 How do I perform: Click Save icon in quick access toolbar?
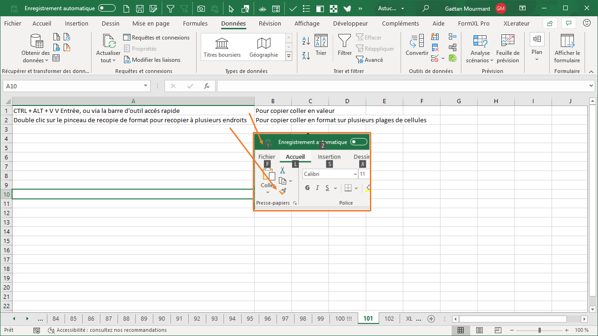pos(140,8)
